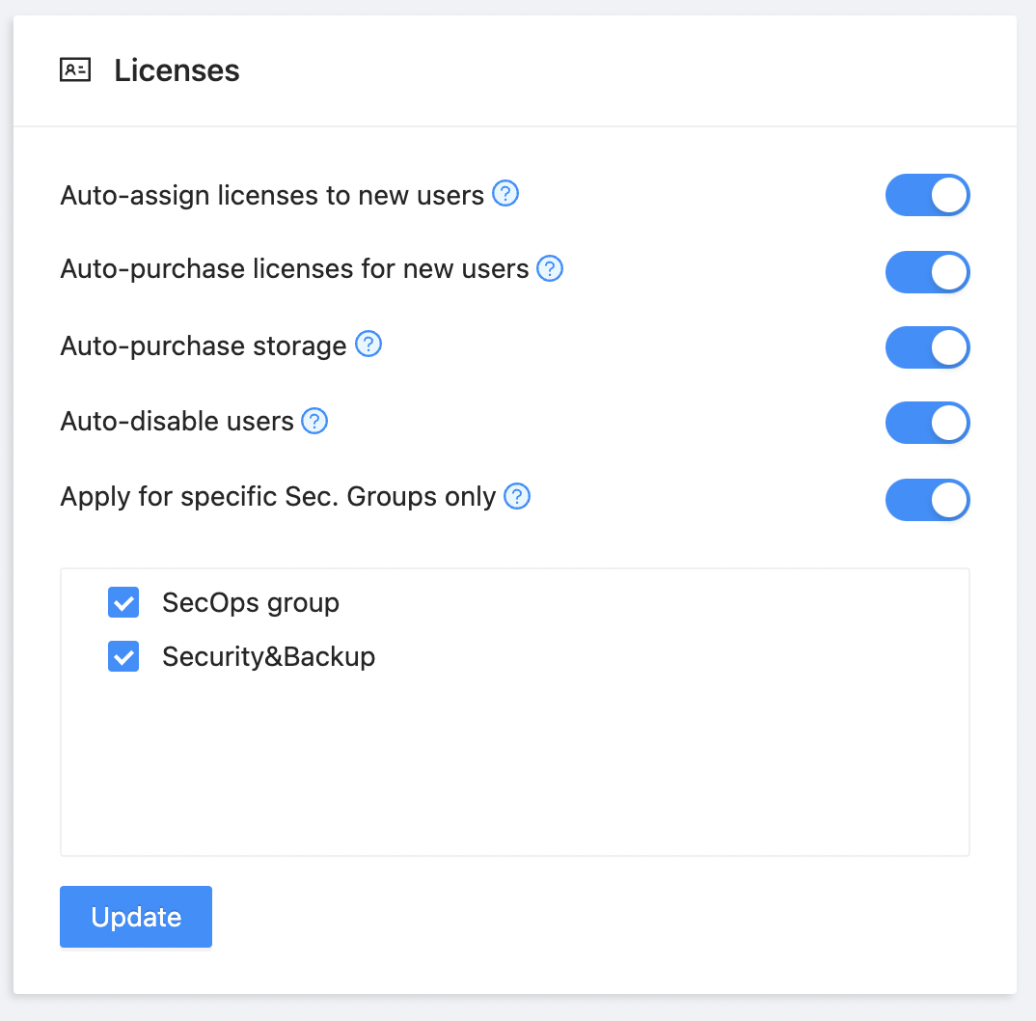Click the Licenses panel heading

click(x=177, y=70)
